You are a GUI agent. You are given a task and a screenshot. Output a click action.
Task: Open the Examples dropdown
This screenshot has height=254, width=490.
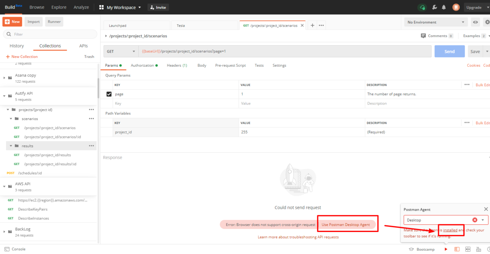477,36
